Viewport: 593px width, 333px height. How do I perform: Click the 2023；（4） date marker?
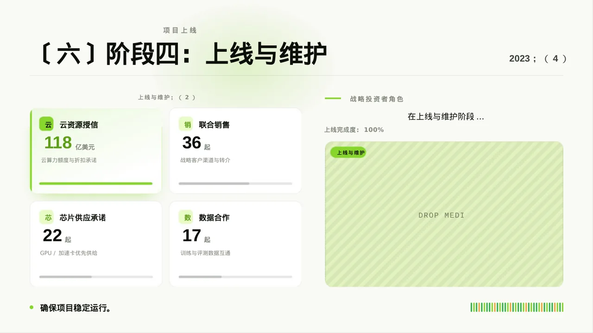[538, 59]
